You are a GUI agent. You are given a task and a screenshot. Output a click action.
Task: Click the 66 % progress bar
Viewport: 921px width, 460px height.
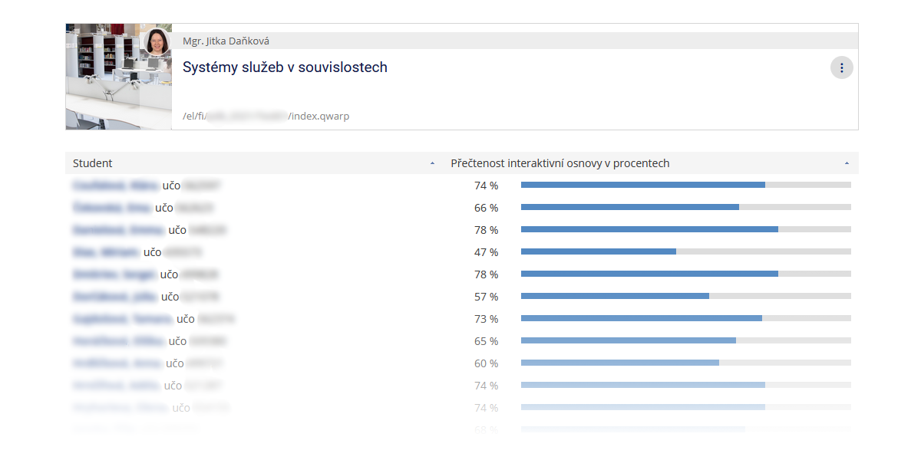[x=685, y=207]
